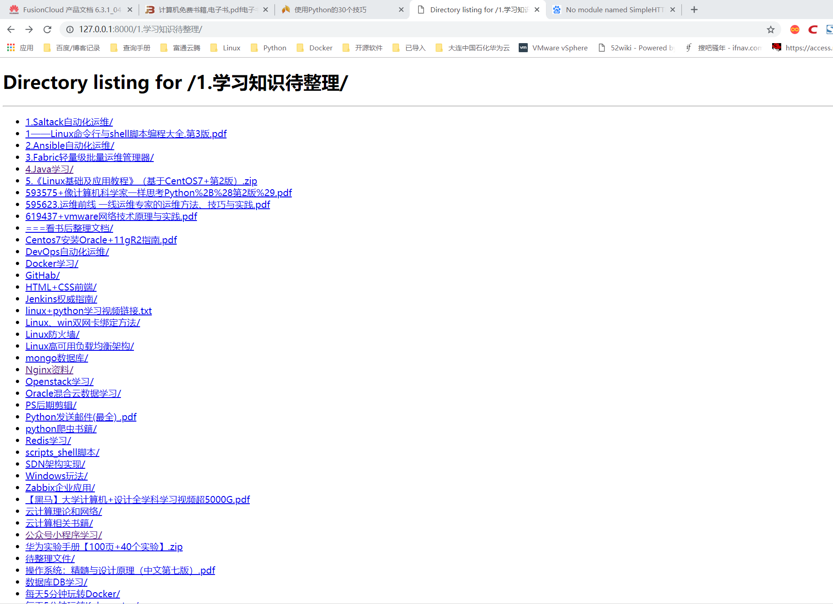Download Linux基础及应用教程 zip file
833x604 pixels.
(141, 181)
